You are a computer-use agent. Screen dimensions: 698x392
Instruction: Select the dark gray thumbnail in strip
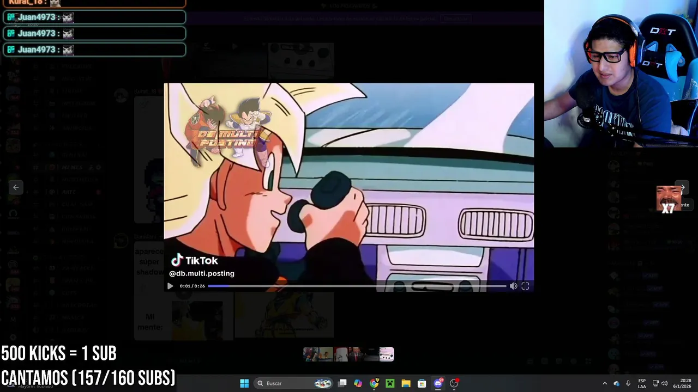click(371, 354)
